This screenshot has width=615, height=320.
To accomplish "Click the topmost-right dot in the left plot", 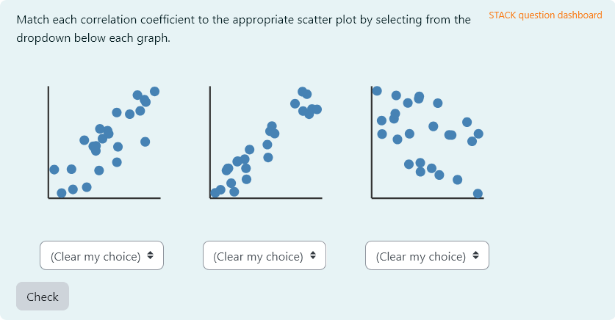I will (154, 92).
